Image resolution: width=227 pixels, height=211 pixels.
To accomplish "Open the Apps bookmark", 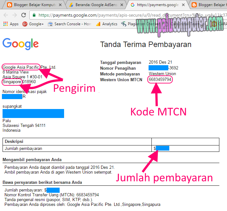I will tap(11, 24).
